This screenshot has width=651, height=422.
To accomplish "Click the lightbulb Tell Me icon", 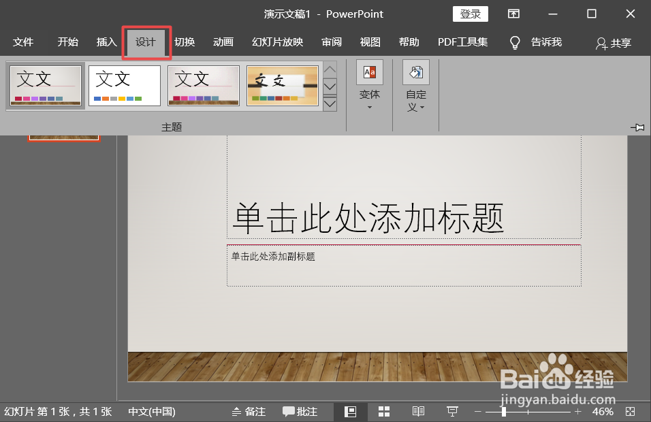I will [x=515, y=42].
